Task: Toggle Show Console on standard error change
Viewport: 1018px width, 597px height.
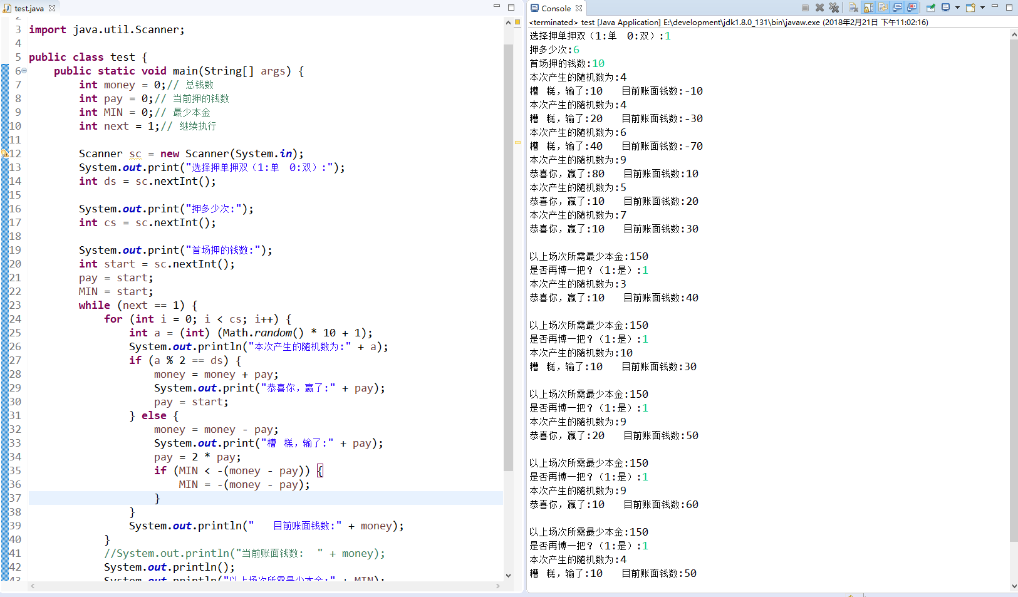Action: [x=912, y=8]
